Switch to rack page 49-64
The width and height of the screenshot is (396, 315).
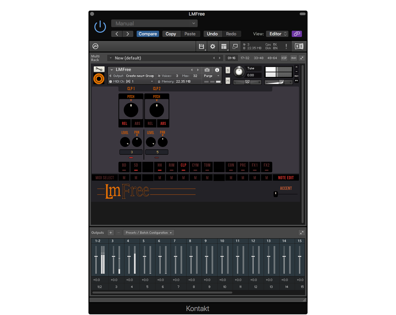click(x=272, y=58)
